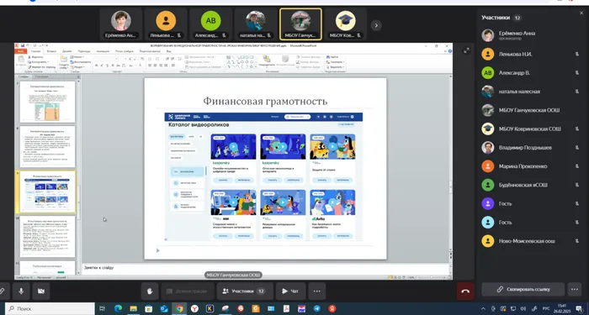Switch to Анимация ribbon tab
The image size is (589, 315).
click(103, 51)
